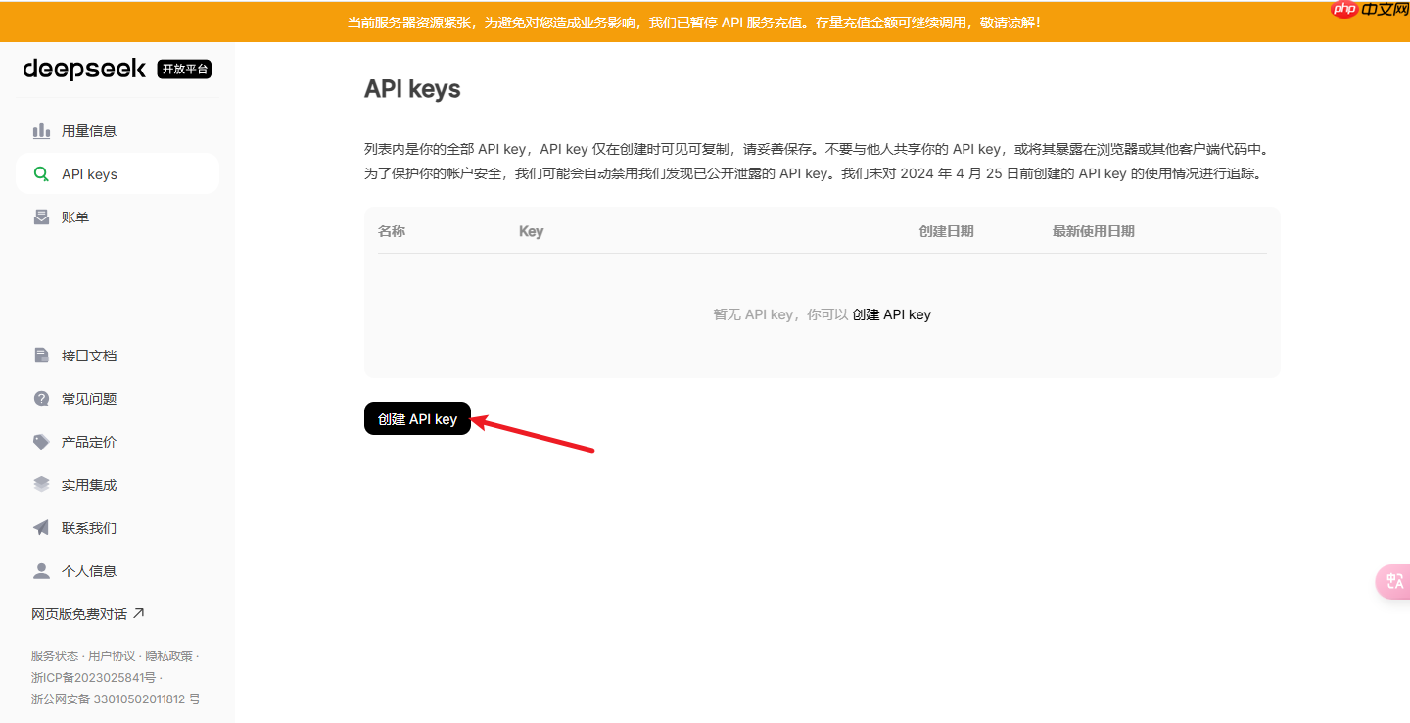
Task: Click the 联系我们 megaphone icon
Action: (42, 527)
